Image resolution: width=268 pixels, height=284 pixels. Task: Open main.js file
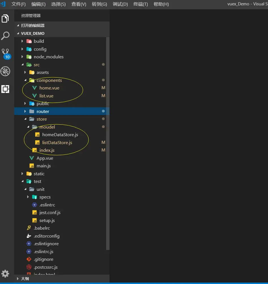(x=44, y=166)
